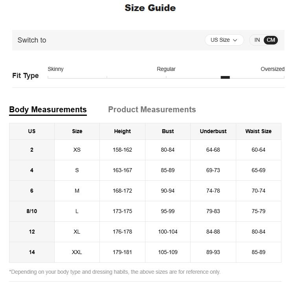Click the Regular fit label
The image size is (294, 282).
coord(166,69)
